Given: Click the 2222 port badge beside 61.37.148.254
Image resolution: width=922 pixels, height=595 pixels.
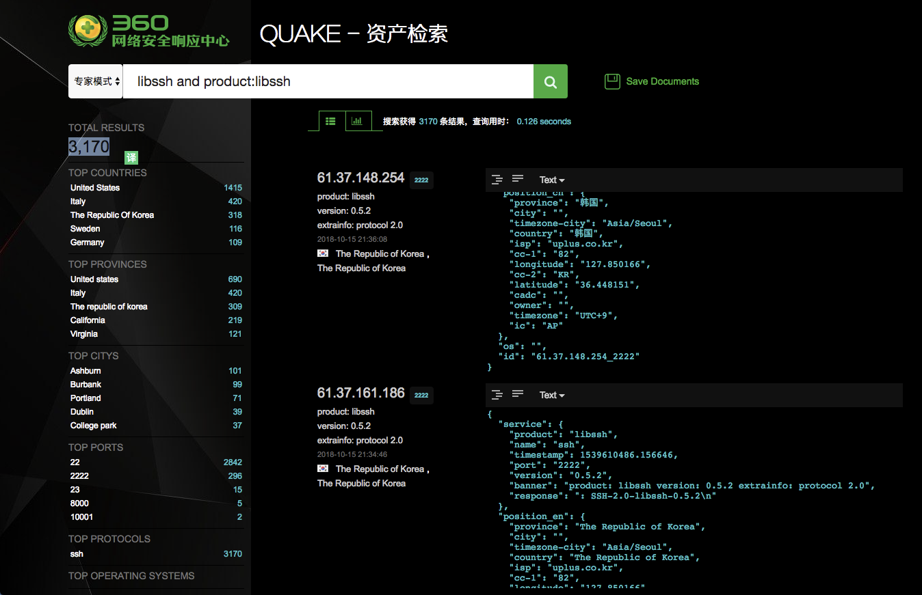Looking at the screenshot, I should pyautogui.click(x=421, y=180).
